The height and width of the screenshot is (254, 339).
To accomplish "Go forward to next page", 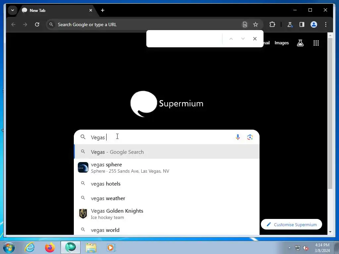I will coord(25,24).
